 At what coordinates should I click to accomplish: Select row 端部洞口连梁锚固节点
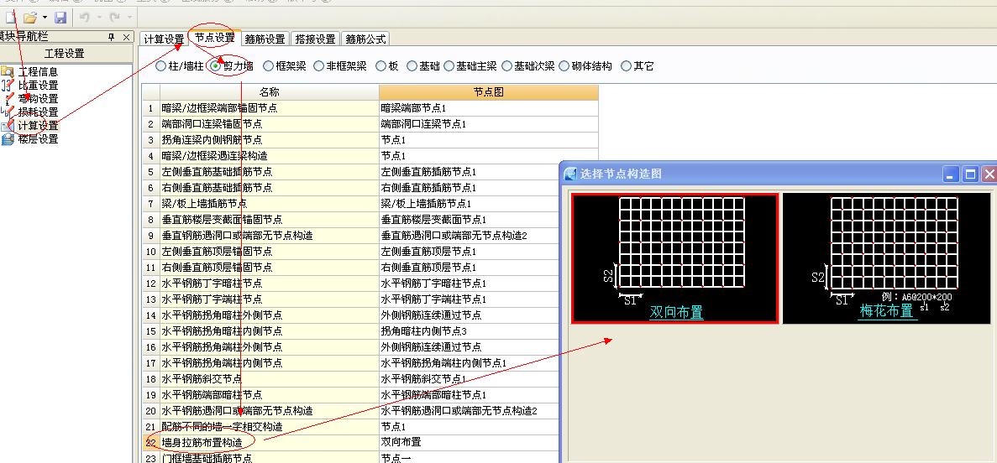270,124
